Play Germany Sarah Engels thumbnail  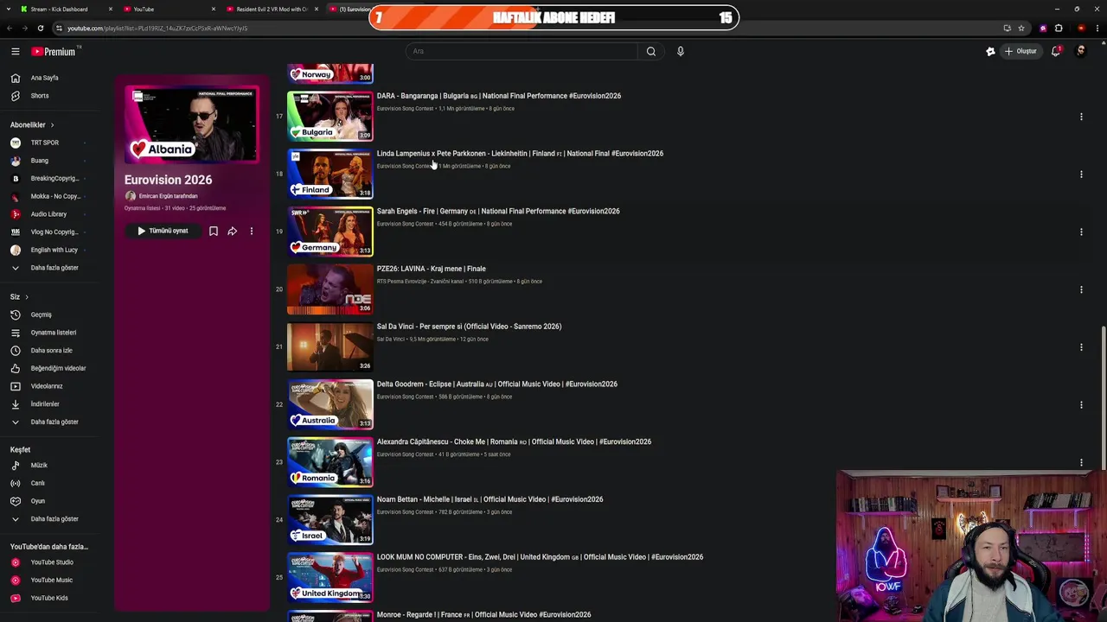pyautogui.click(x=330, y=232)
